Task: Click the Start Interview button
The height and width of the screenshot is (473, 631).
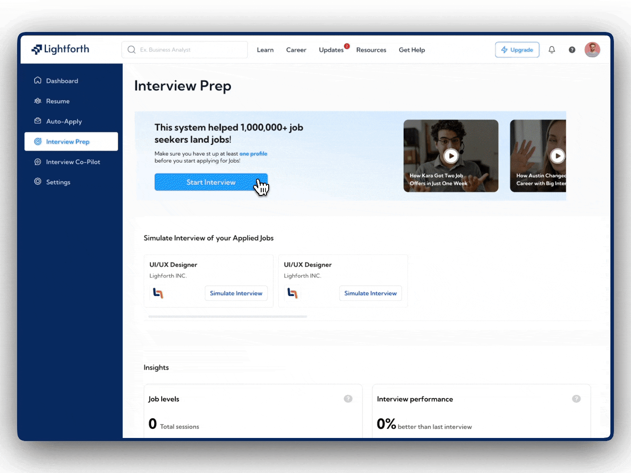Action: [x=211, y=182]
